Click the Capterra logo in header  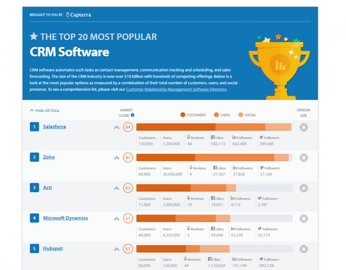(x=78, y=15)
